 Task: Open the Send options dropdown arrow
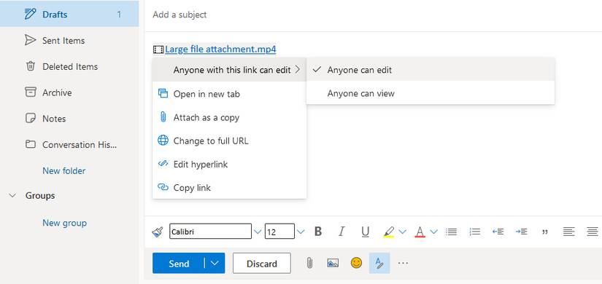tap(215, 264)
